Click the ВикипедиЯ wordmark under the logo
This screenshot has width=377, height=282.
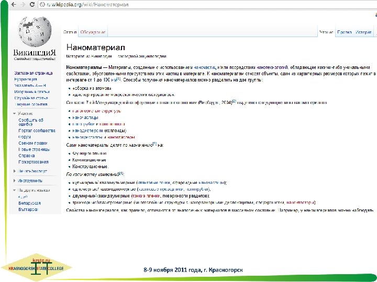35,53
